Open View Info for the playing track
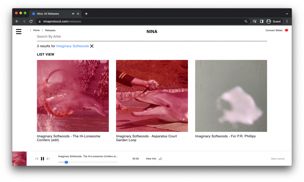 [151, 159]
